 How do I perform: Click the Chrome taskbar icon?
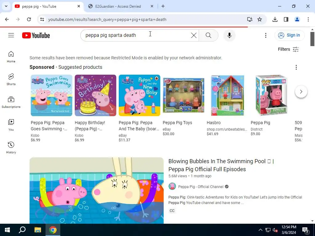(53, 230)
